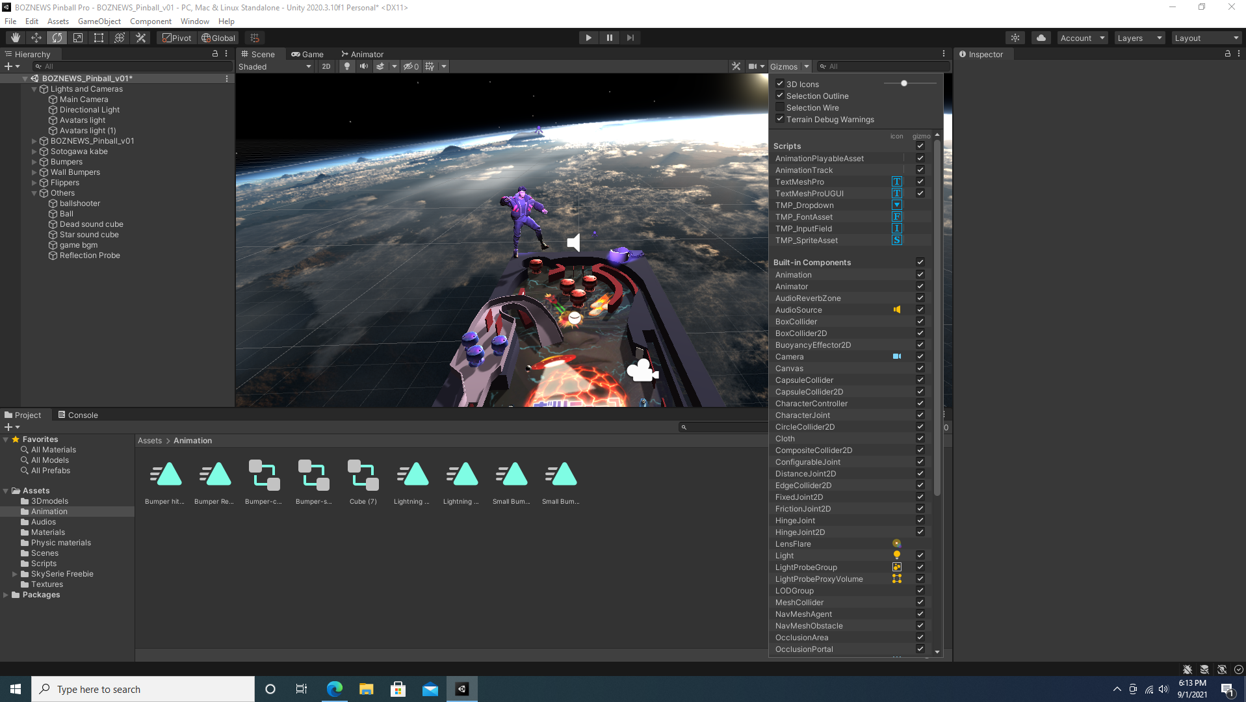Screen dimensions: 1246x702
Task: Select the Rect transform tool
Action: [x=99, y=38]
